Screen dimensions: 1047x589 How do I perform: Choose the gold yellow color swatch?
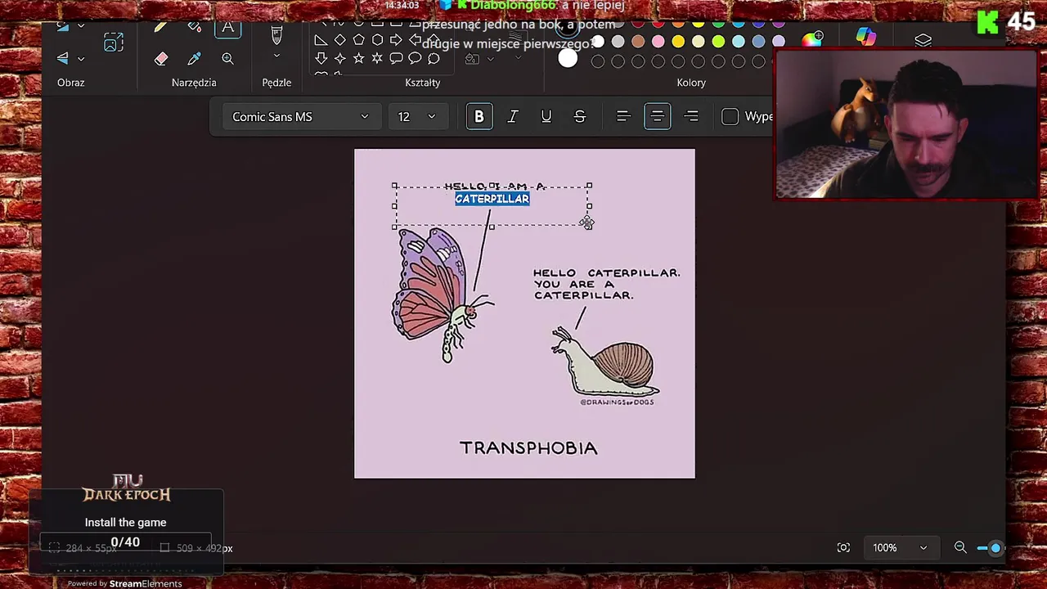(678, 42)
